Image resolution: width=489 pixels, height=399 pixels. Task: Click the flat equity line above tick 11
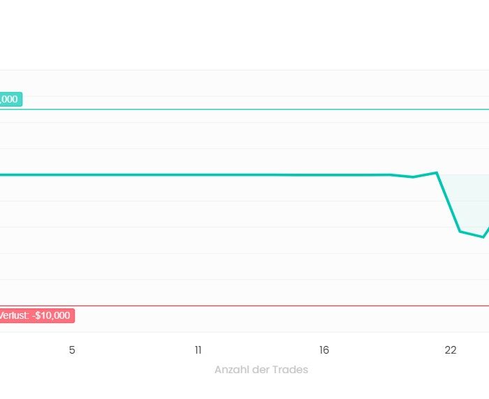click(198, 175)
